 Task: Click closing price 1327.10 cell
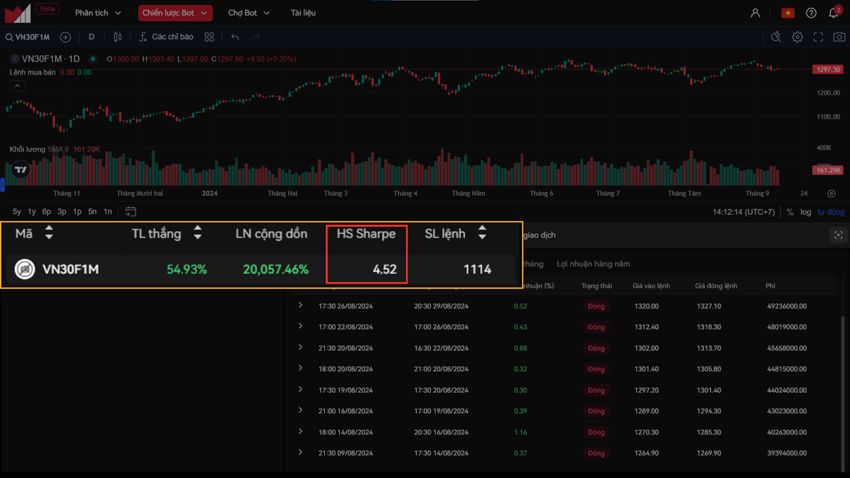[x=709, y=306]
